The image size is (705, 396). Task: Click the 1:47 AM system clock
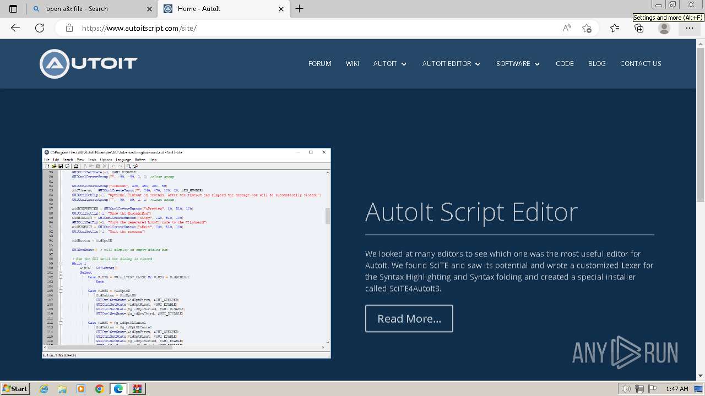point(677,389)
